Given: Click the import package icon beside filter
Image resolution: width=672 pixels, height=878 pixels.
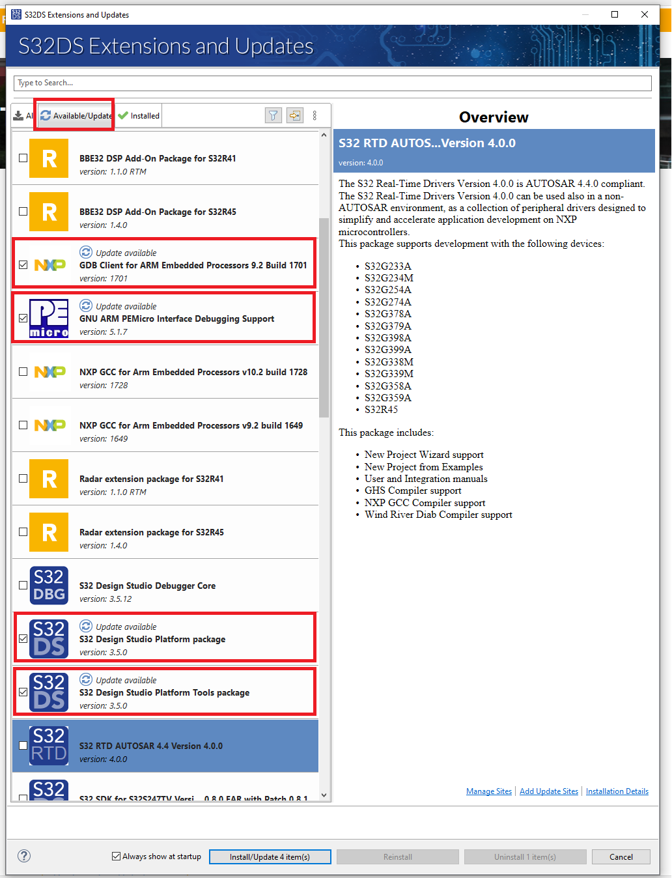Looking at the screenshot, I should pyautogui.click(x=295, y=115).
